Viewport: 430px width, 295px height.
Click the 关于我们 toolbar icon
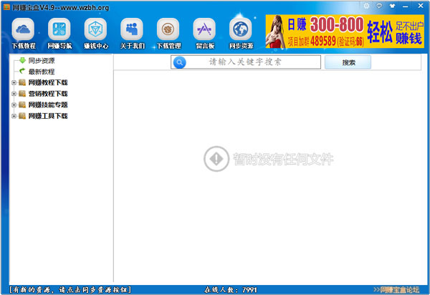pyautogui.click(x=133, y=33)
